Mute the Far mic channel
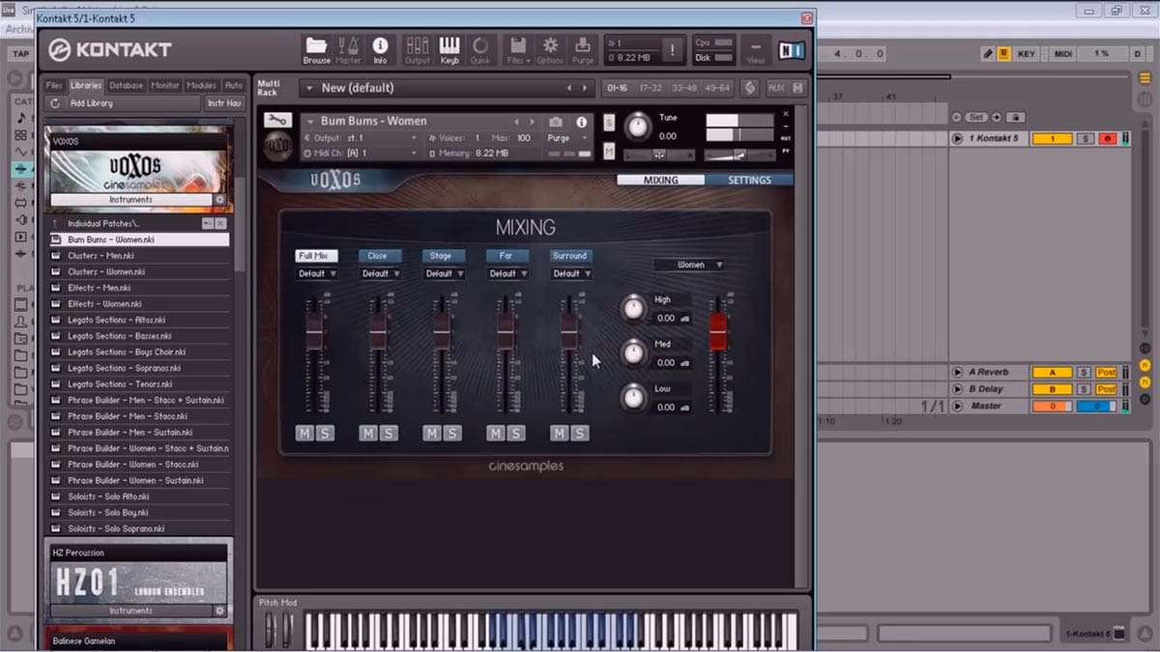 (496, 433)
